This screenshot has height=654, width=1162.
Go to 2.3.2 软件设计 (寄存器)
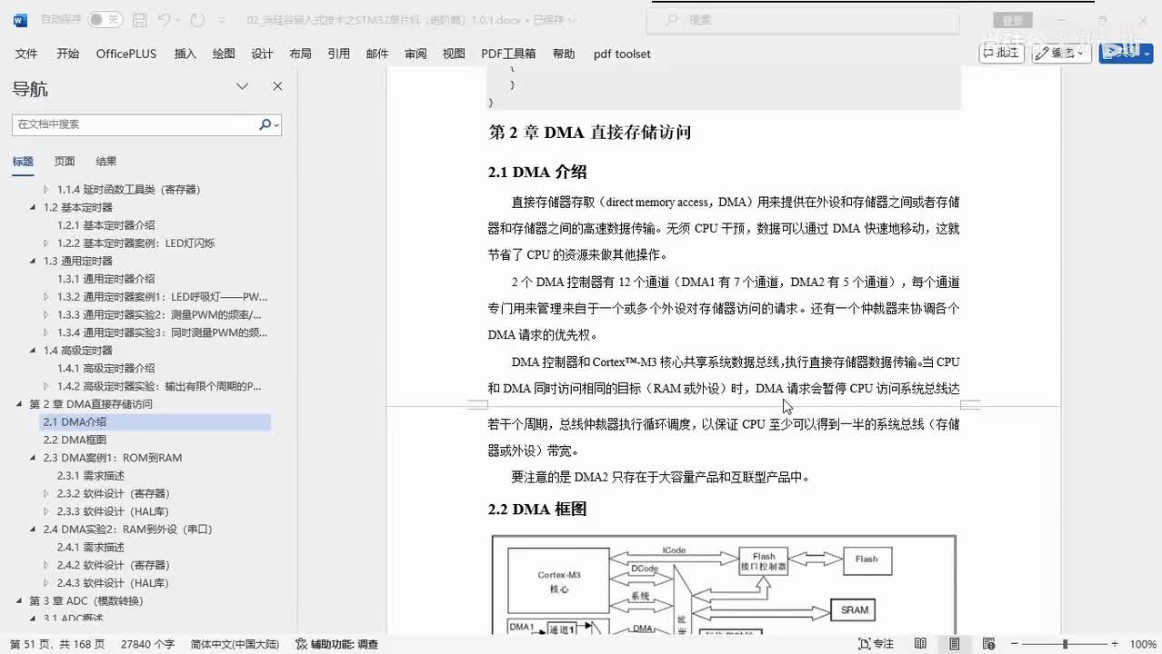[113, 493]
